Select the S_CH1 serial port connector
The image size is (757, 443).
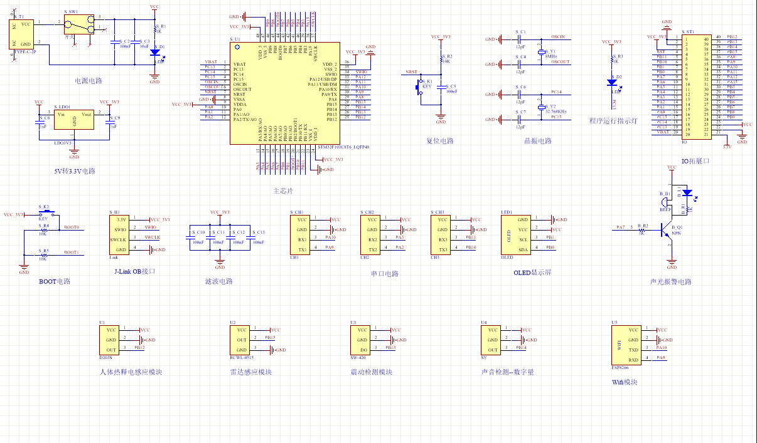[x=301, y=234]
